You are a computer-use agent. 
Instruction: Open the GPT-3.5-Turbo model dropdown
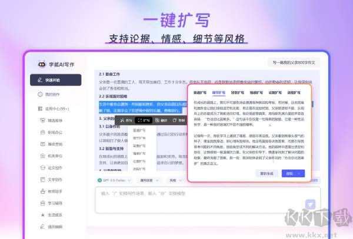coord(115,180)
